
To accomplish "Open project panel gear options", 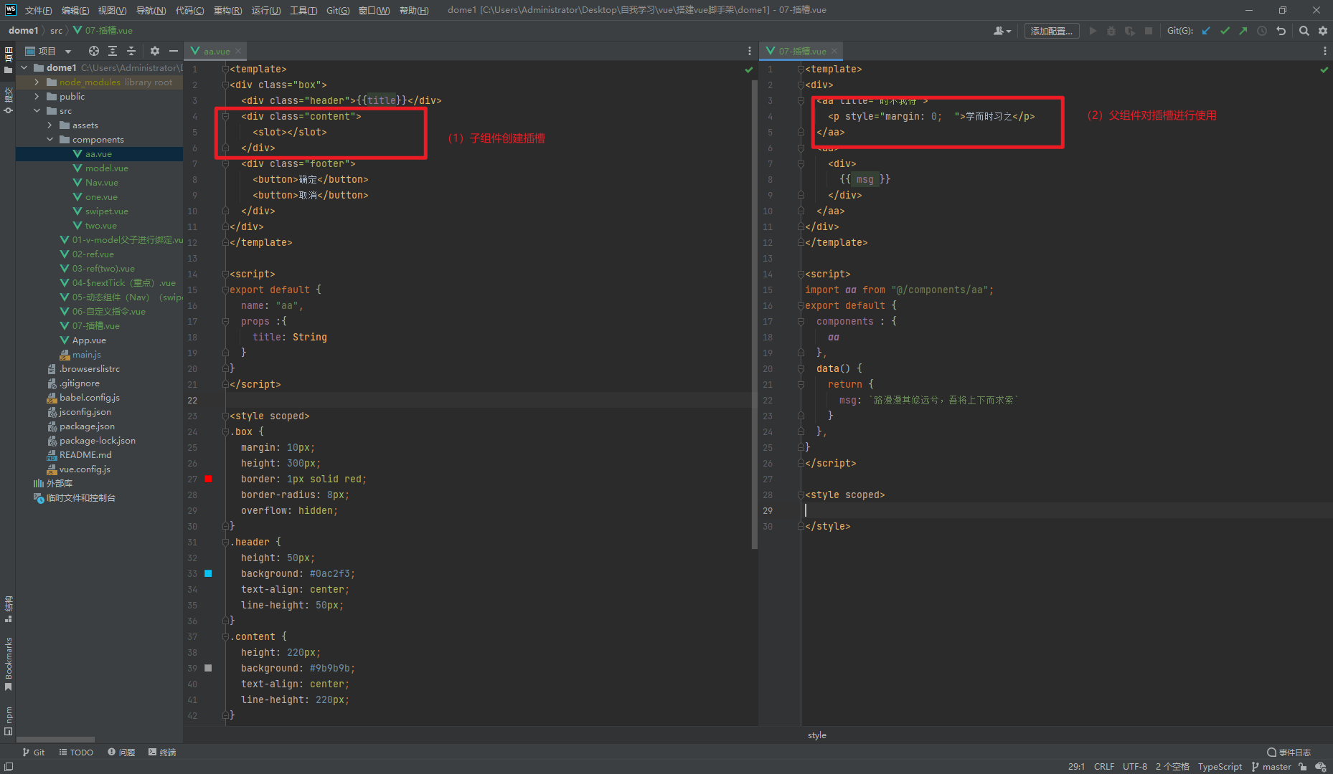I will pyautogui.click(x=154, y=51).
